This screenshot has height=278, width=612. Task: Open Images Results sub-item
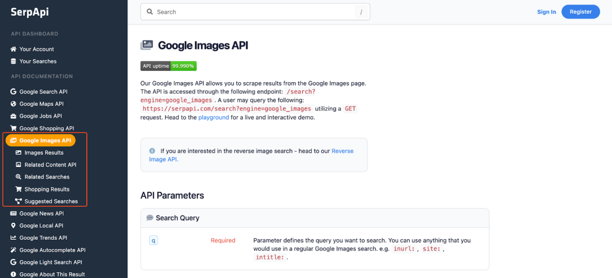[44, 153]
